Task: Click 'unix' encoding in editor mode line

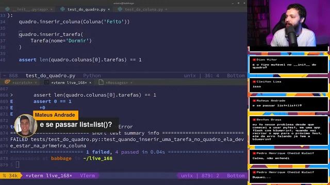Action: pos(190,76)
